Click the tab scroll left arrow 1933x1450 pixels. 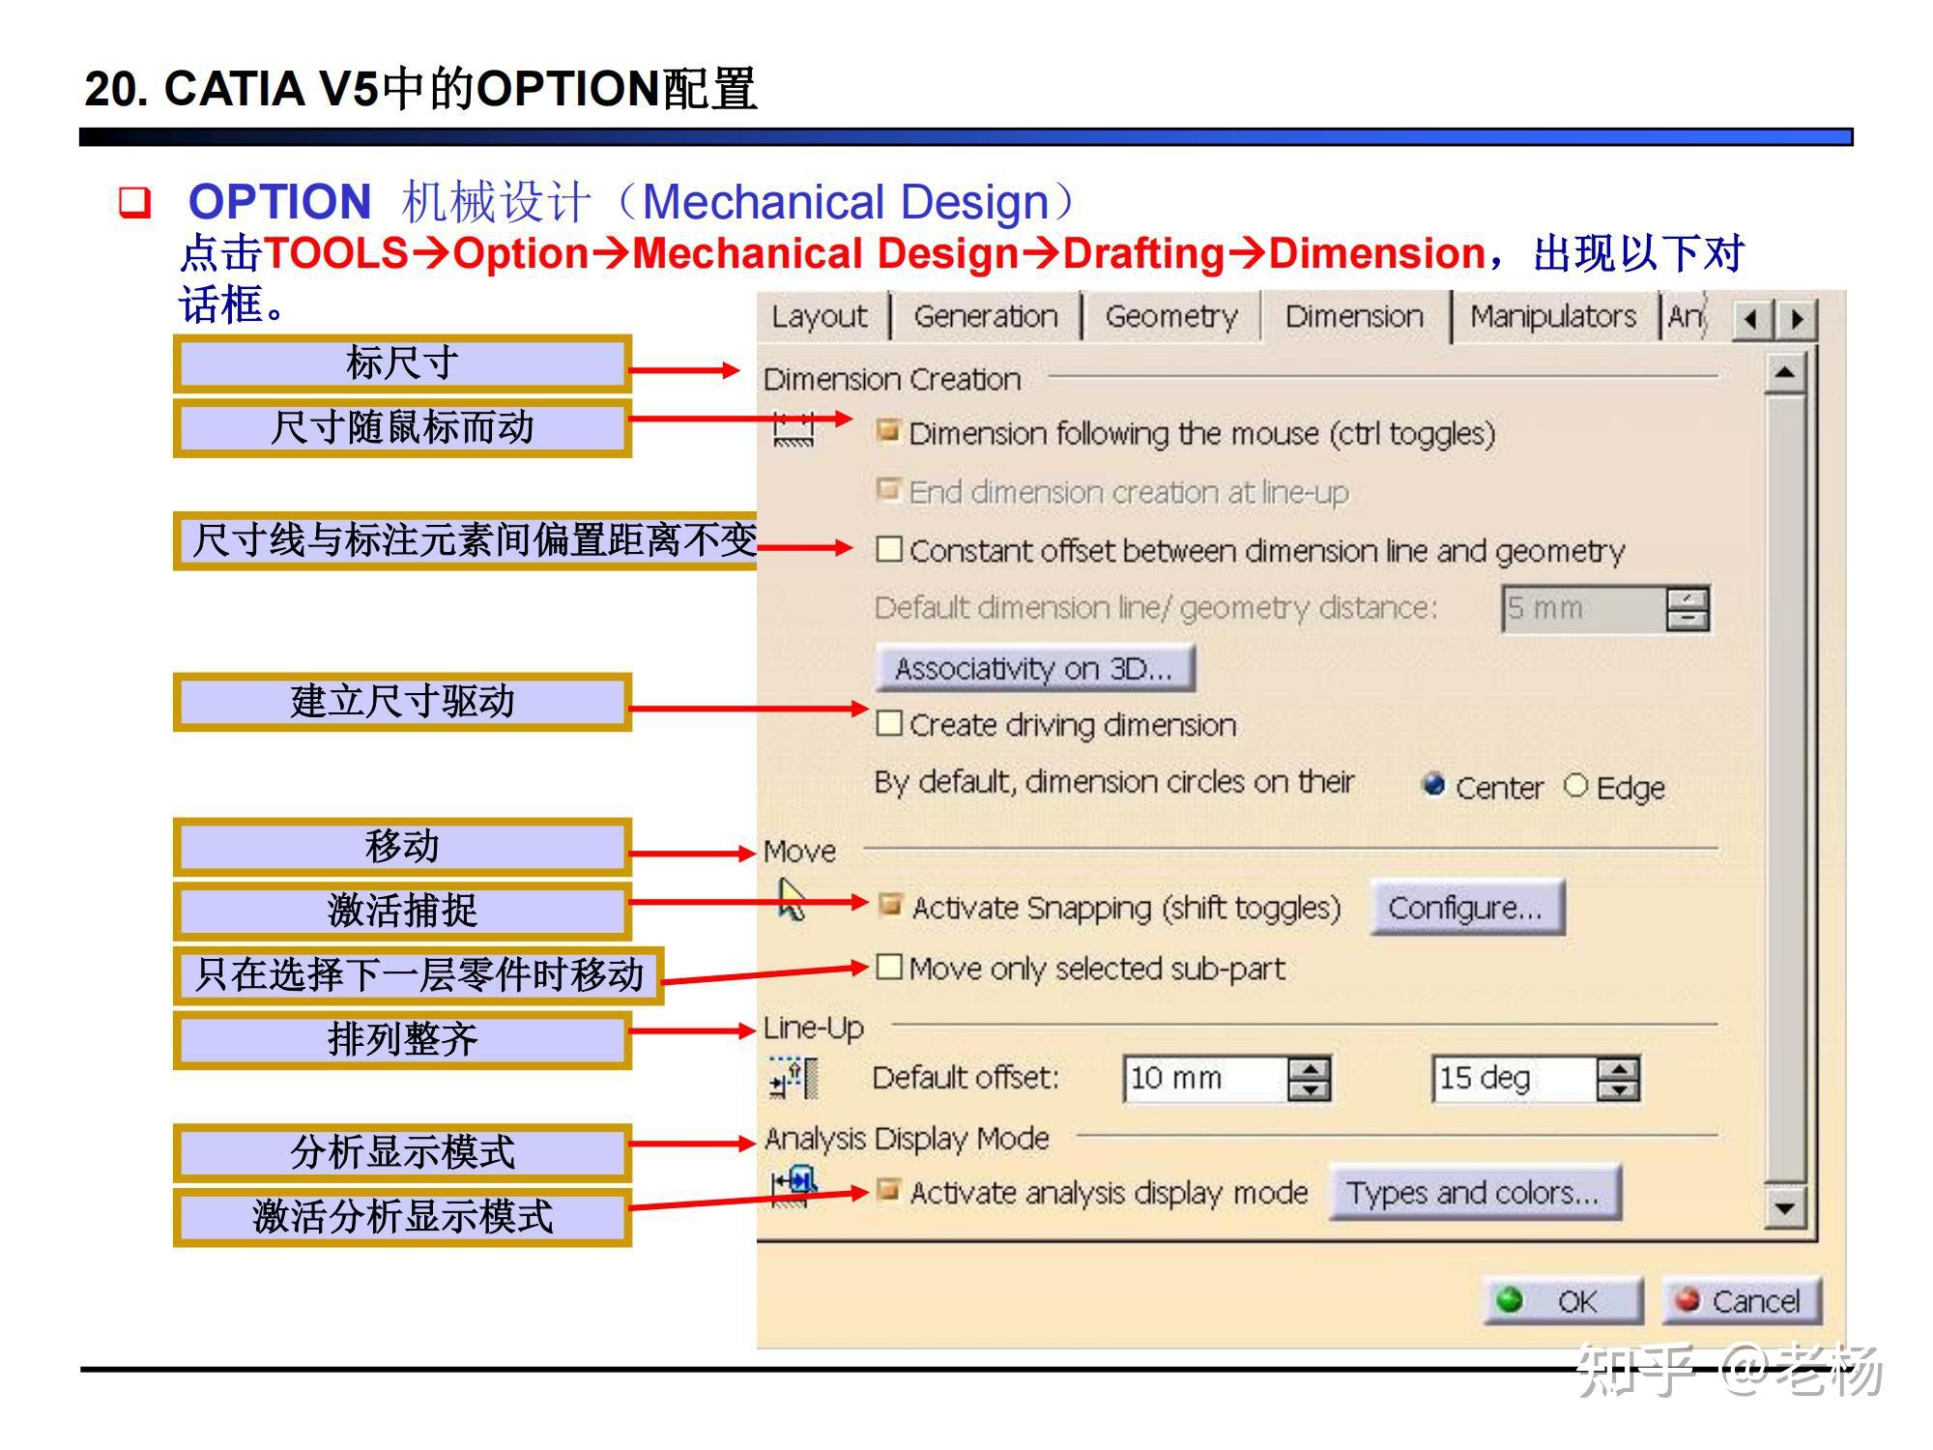(x=1751, y=319)
